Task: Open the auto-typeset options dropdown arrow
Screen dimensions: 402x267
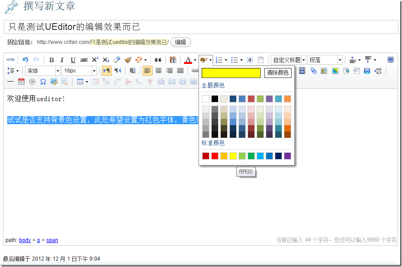Action: coord(146,60)
